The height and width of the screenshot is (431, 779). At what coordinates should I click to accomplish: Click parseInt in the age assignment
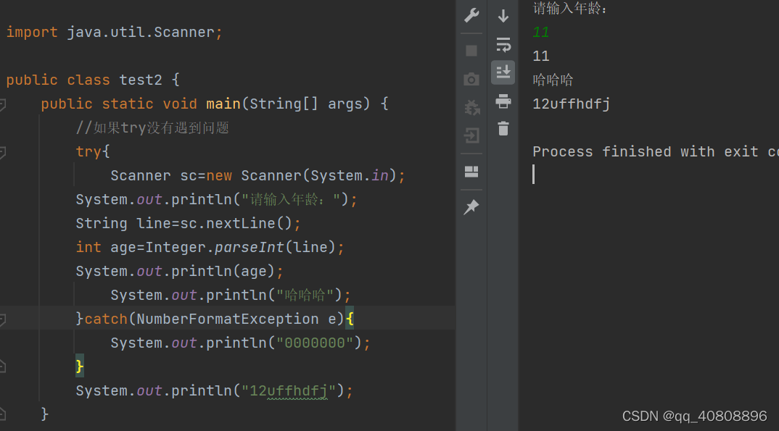249,247
